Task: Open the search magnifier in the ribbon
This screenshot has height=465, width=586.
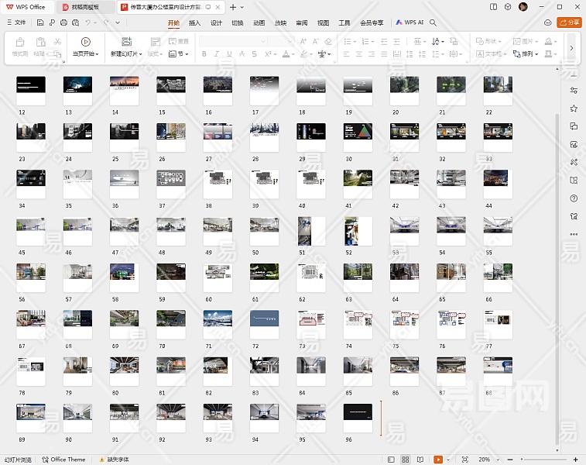Action: [434, 22]
